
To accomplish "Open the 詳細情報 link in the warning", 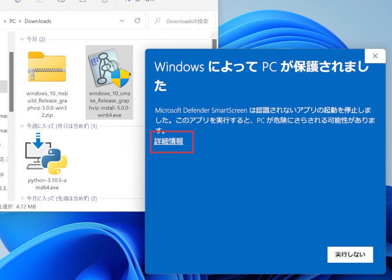I will pyautogui.click(x=169, y=141).
